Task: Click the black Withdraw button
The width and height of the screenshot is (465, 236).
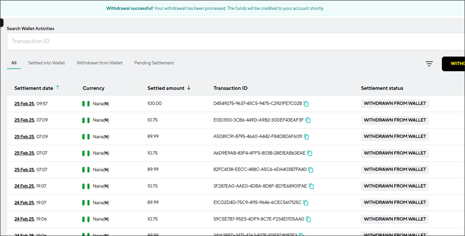Action: [453, 64]
